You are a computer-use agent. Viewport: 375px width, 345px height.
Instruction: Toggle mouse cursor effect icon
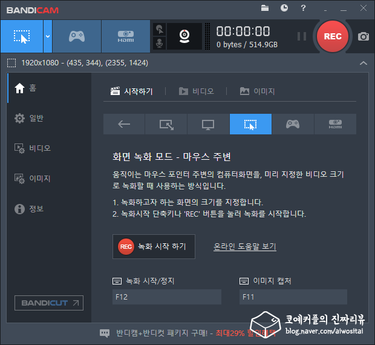pos(159,30)
